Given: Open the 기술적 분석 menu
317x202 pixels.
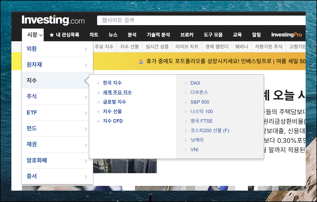Looking at the screenshot, I should coord(158,35).
